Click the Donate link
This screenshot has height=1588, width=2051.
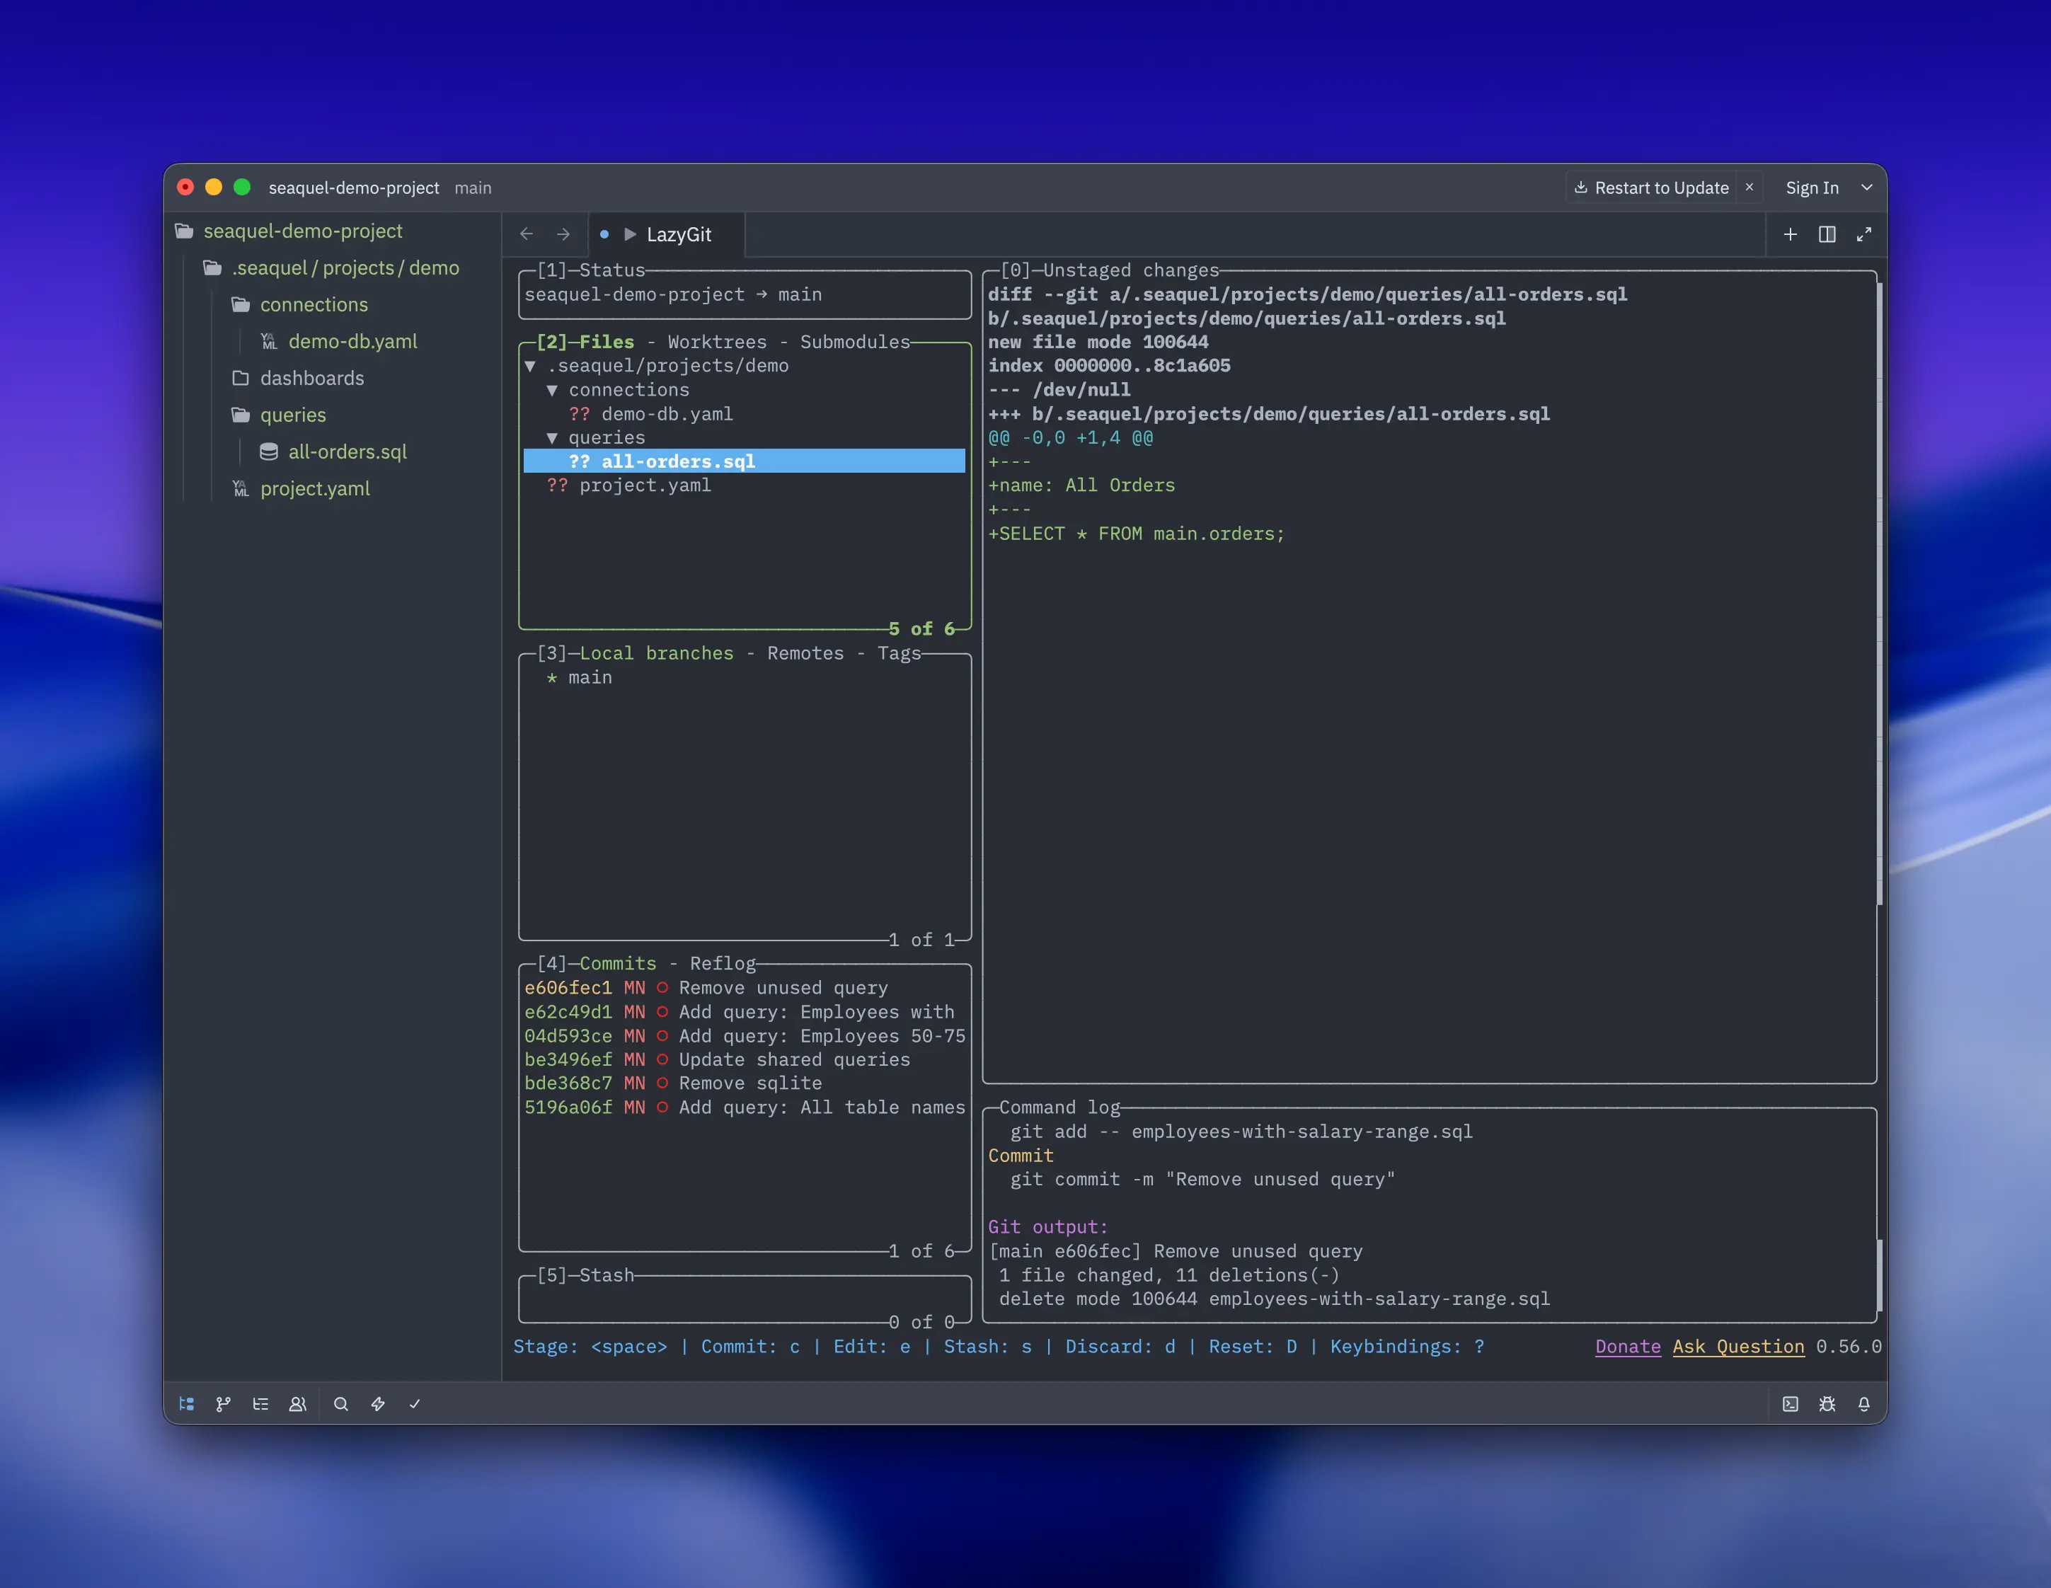1628,1347
